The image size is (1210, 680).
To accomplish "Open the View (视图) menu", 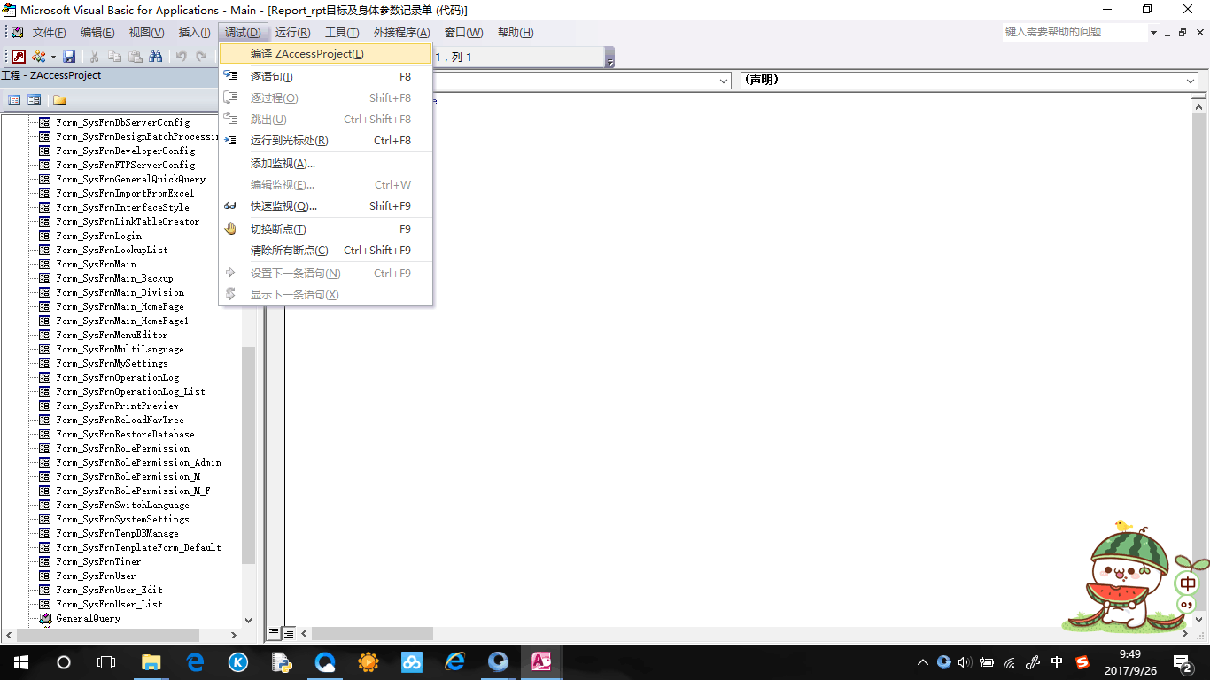I will pyautogui.click(x=146, y=33).
